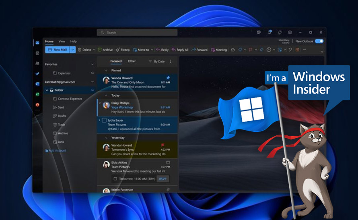Click calendar icon on Elvia Atkins' email
Viewport: 358px width, 220px height.
(168, 162)
